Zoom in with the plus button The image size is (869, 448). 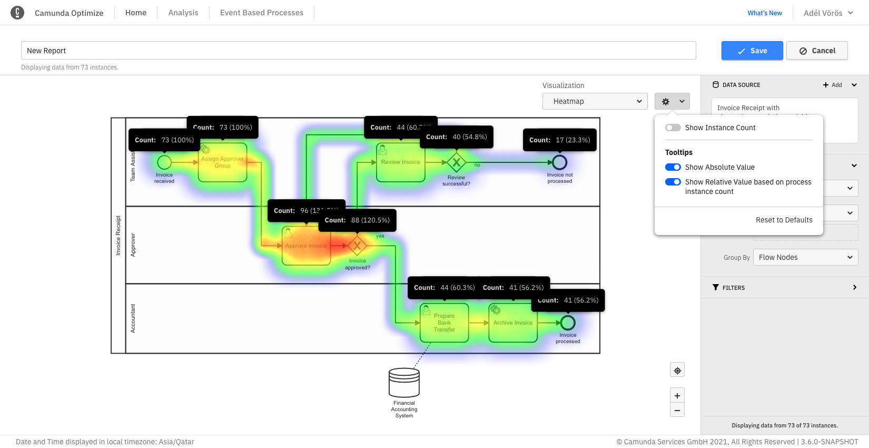(x=677, y=396)
